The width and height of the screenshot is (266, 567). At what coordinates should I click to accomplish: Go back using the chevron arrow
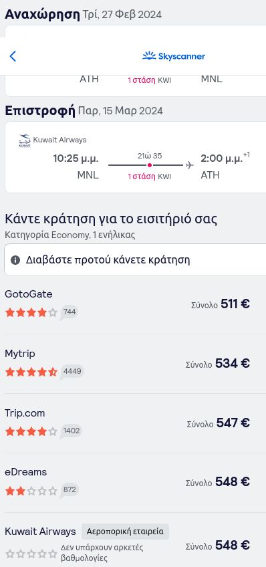pos(13,56)
